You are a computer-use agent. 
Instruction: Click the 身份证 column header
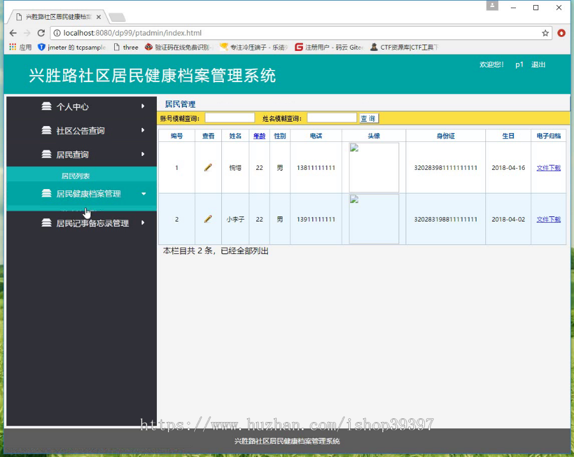[446, 136]
